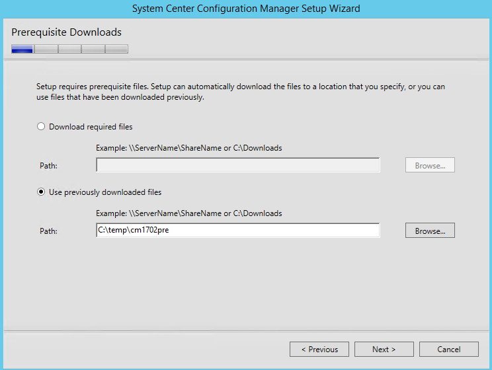Select Use previously downloaded files option

point(41,192)
